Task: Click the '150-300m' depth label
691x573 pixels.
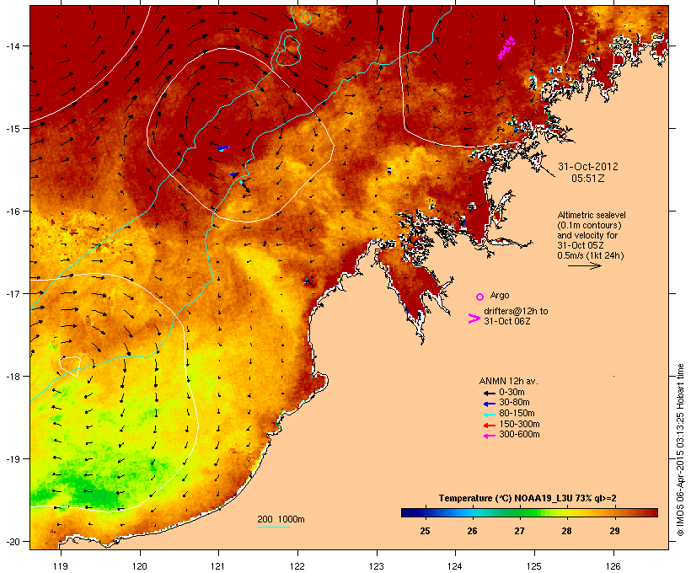Action: tap(519, 424)
